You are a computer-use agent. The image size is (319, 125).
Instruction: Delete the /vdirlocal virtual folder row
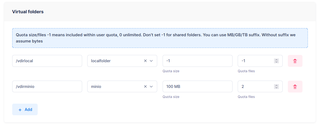(295, 61)
